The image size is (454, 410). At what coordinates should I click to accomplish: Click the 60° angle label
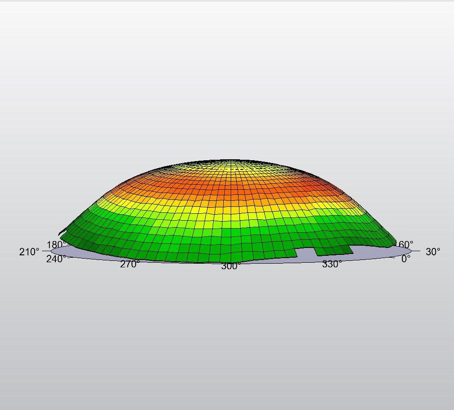(x=406, y=244)
